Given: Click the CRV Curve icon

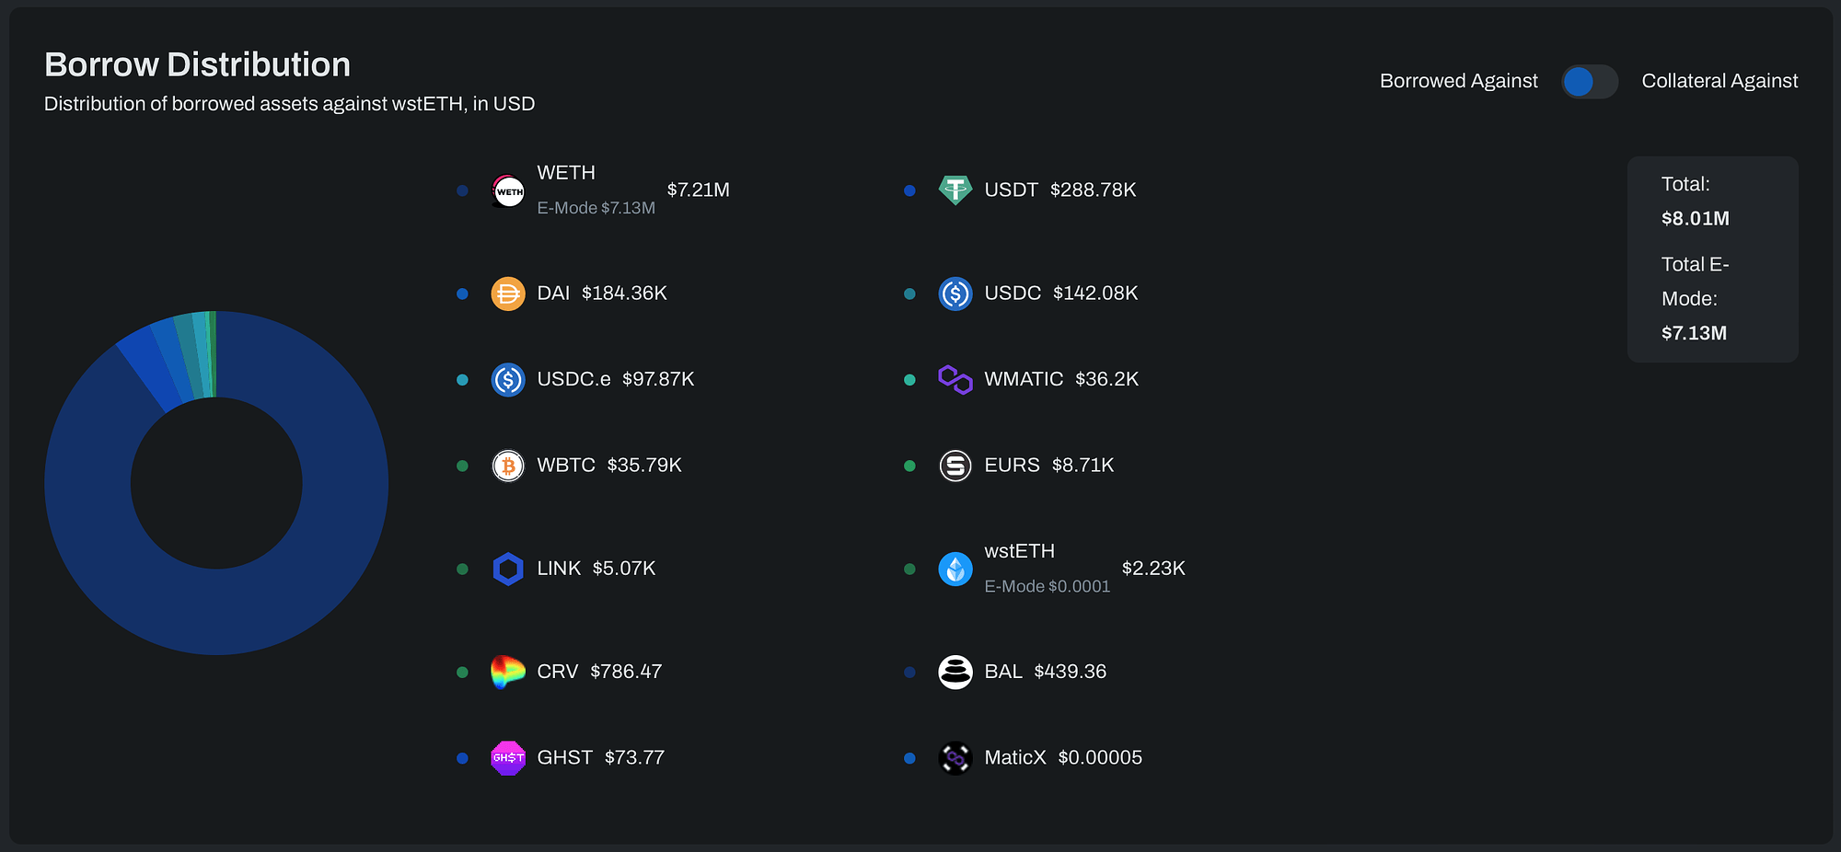Looking at the screenshot, I should coord(508,672).
